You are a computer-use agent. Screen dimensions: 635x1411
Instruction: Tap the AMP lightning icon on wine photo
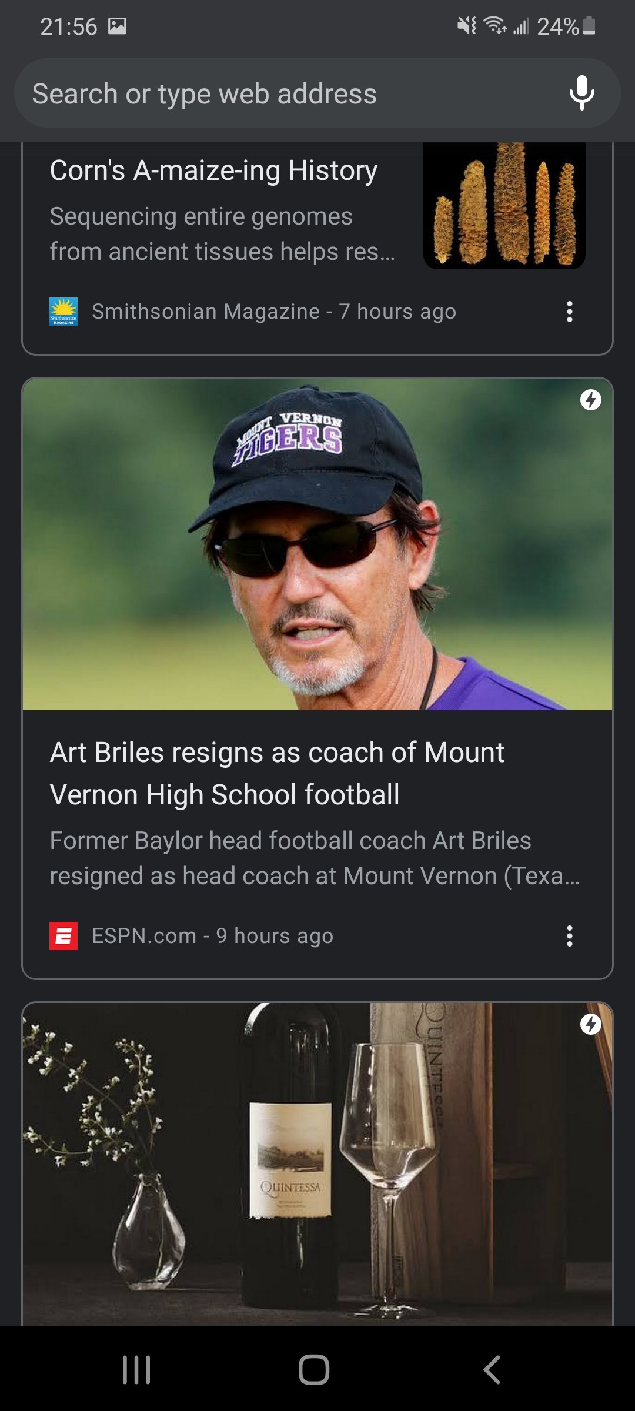point(590,1024)
